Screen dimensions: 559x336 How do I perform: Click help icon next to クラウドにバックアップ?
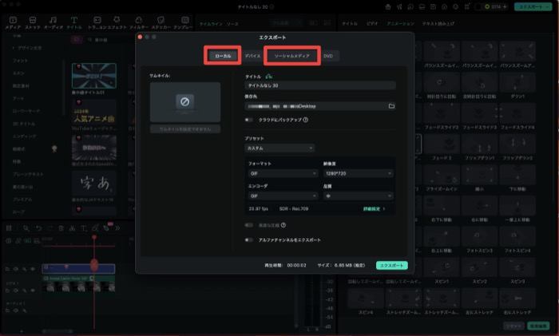tap(306, 120)
